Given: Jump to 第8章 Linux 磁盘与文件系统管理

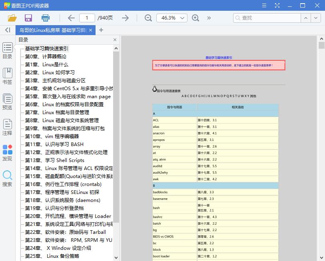Looking at the screenshot, I should click(62, 121).
